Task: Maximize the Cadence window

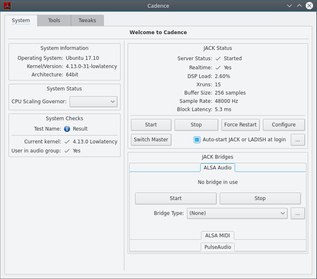Action: (x=299, y=5)
